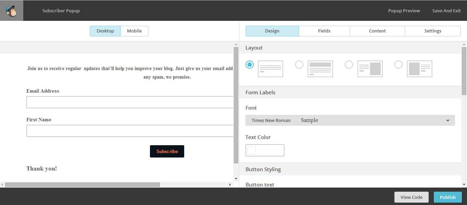Open Popup Preview
Viewport: 467px width, 205px height.
click(x=404, y=11)
